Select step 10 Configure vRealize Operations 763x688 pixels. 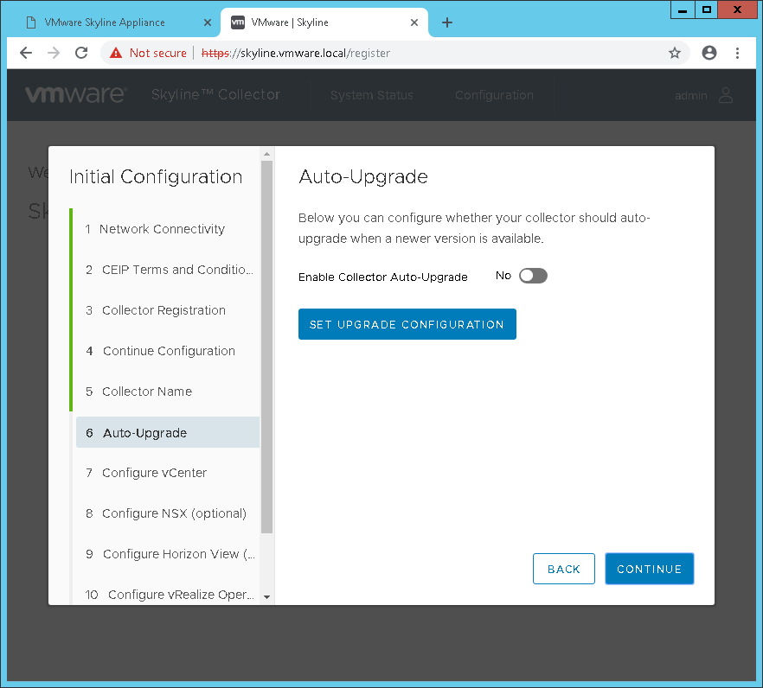tap(168, 595)
